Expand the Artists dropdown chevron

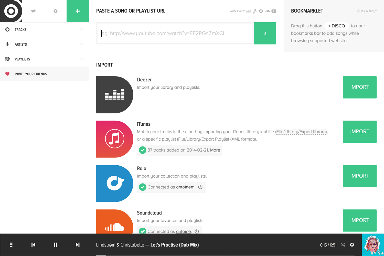pyautogui.click(x=81, y=45)
